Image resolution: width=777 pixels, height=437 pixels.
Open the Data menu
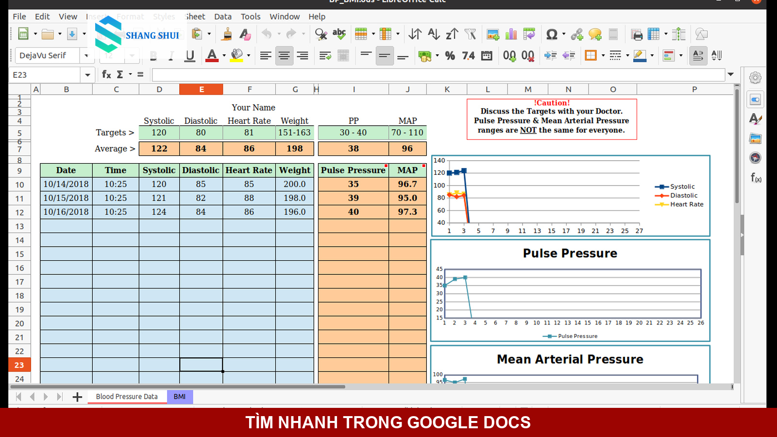(x=223, y=17)
